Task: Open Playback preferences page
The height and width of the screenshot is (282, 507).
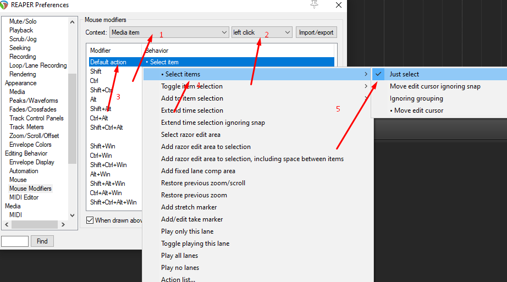Action: (21, 30)
